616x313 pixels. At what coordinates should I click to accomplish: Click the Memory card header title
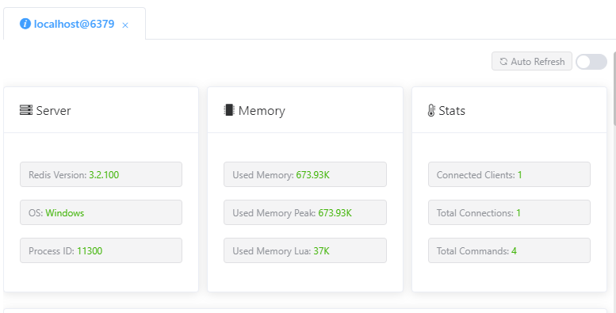tap(262, 110)
